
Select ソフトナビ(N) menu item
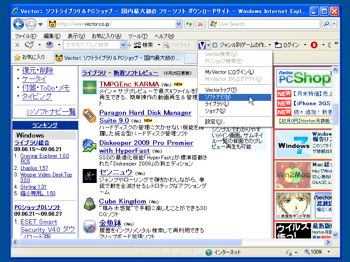tap(235, 97)
